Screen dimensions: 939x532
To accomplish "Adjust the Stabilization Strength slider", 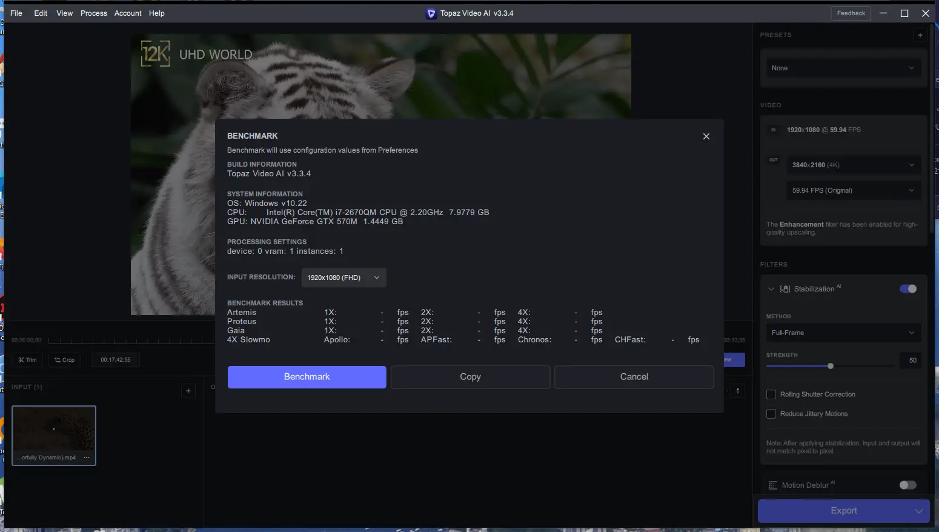I will point(831,366).
